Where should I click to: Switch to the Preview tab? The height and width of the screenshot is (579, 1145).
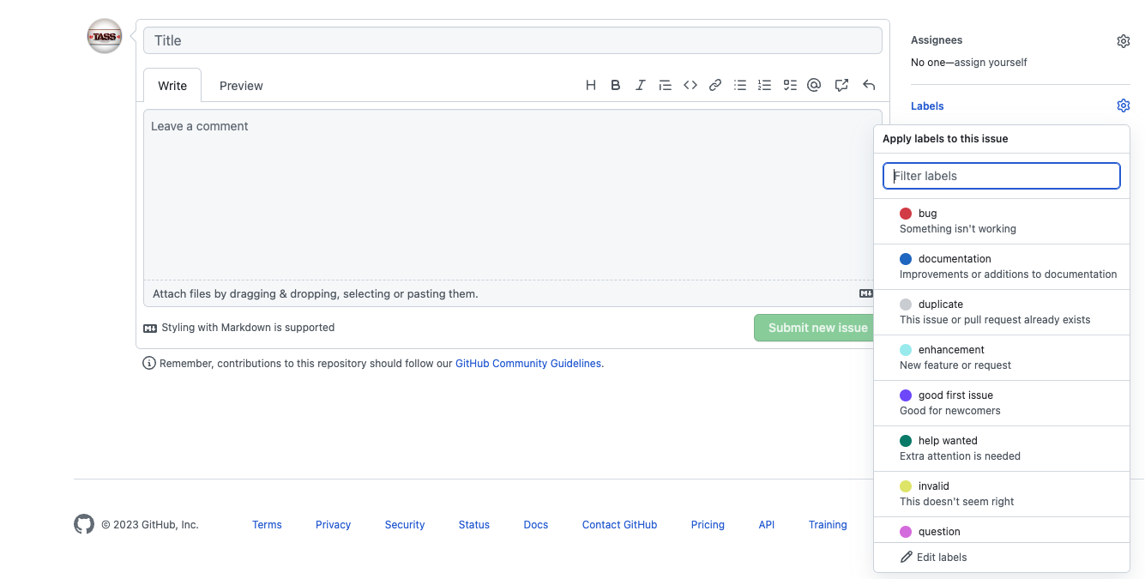pyautogui.click(x=240, y=85)
